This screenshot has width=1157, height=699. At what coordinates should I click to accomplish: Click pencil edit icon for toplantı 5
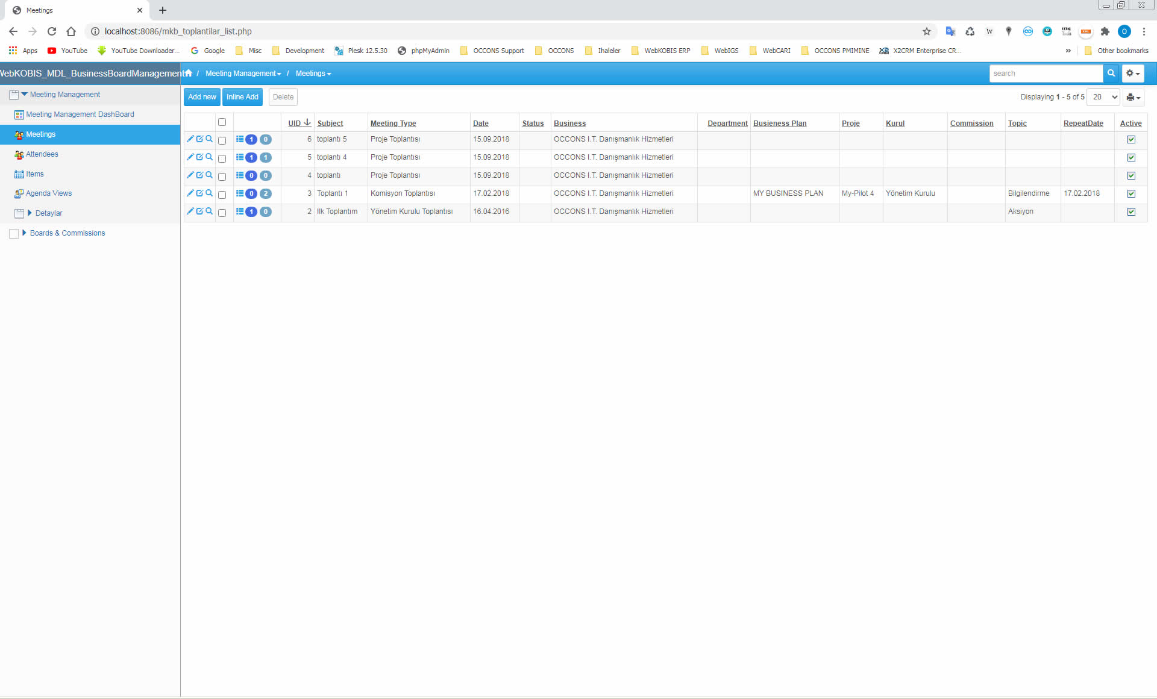coord(190,139)
